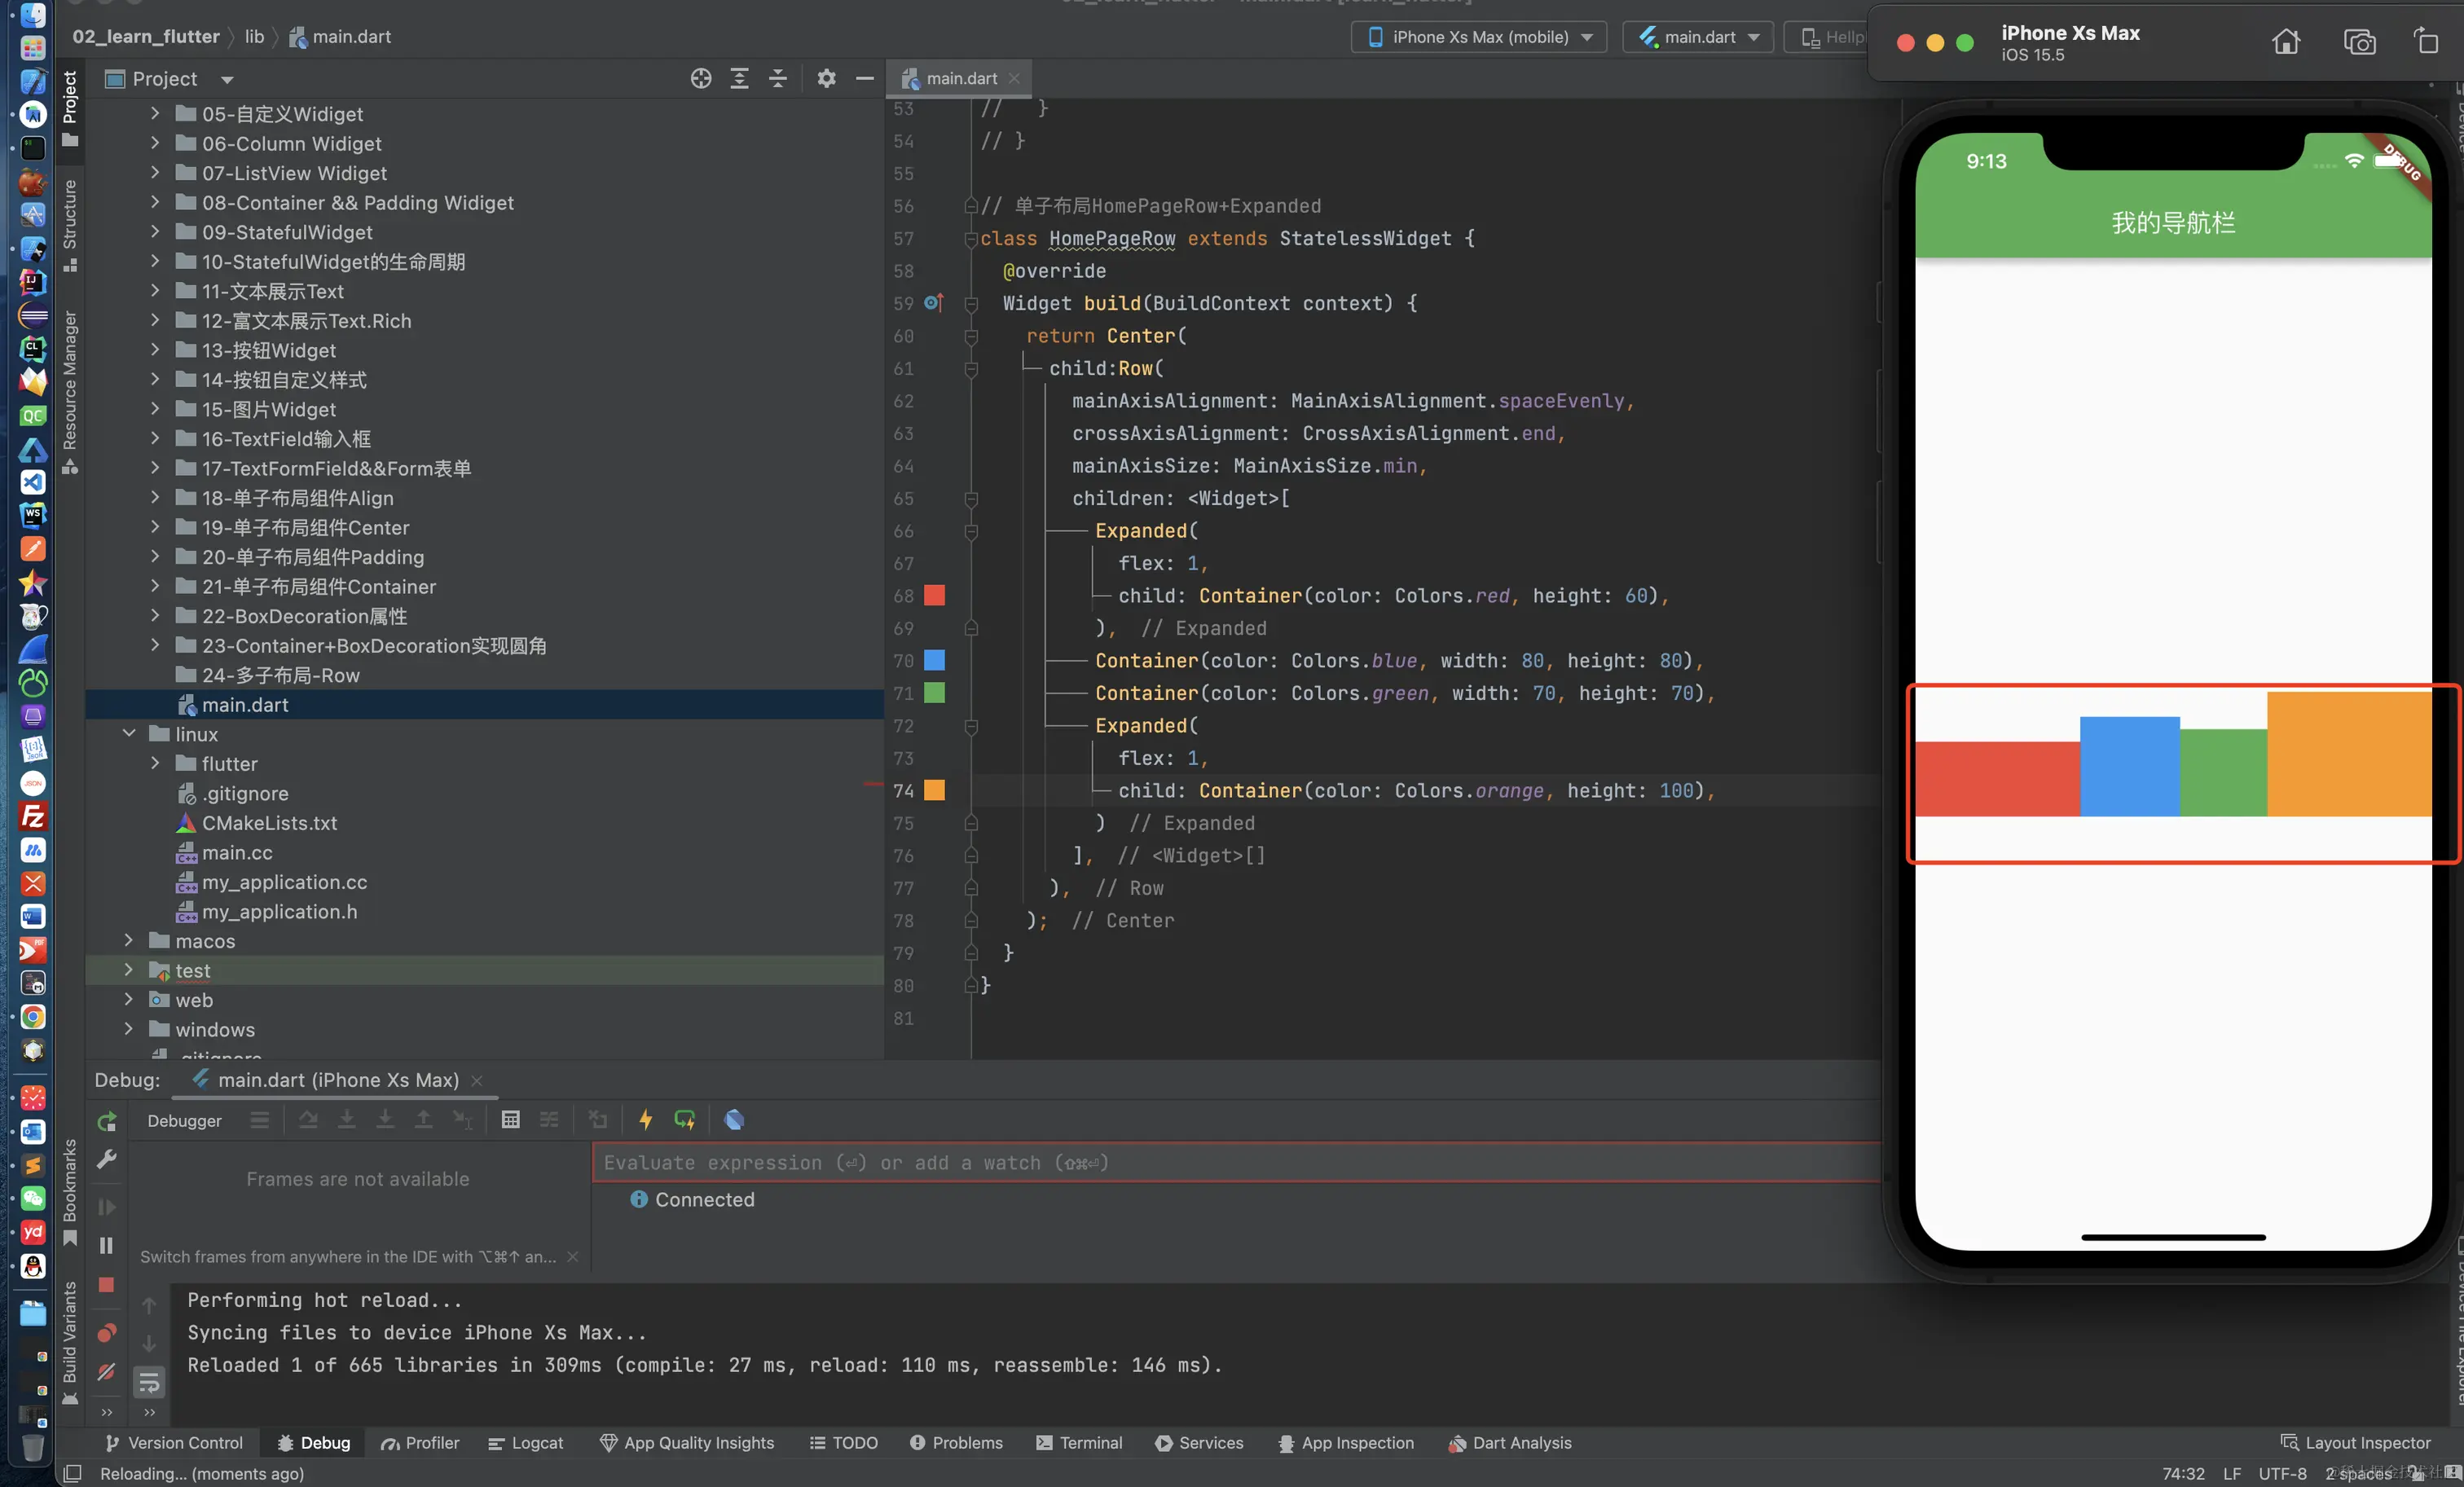The height and width of the screenshot is (1487, 2464).
Task: Open debugger settings wrench icon
Action: point(107,1159)
